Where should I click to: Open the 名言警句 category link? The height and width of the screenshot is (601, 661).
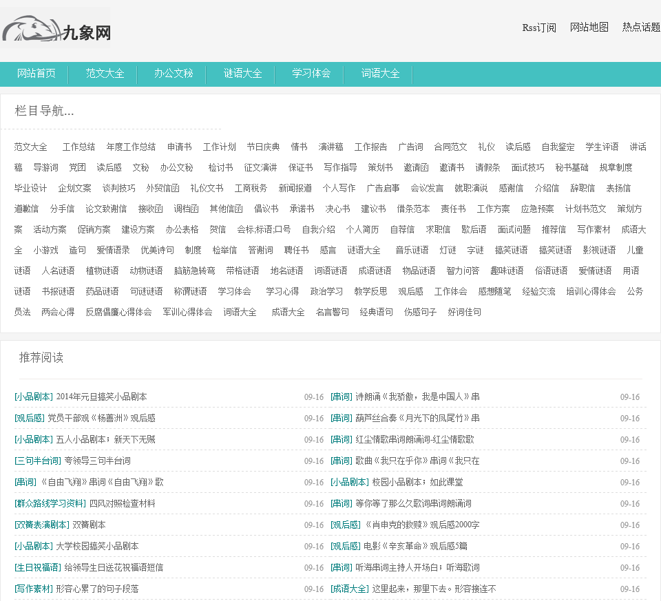pyautogui.click(x=332, y=312)
